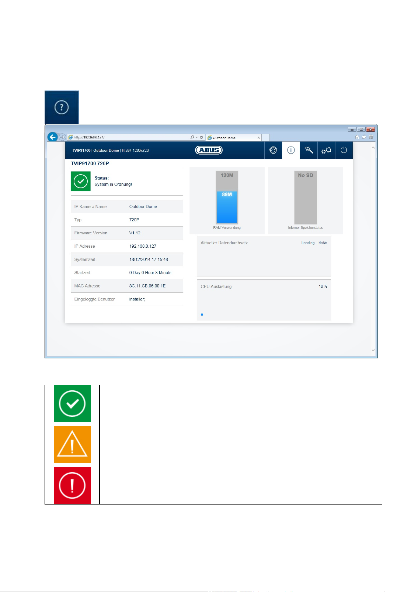Click the browser home icon

click(357, 137)
